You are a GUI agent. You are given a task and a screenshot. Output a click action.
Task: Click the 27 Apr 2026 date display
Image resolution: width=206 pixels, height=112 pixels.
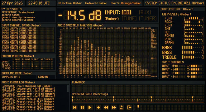(x=12, y=3)
